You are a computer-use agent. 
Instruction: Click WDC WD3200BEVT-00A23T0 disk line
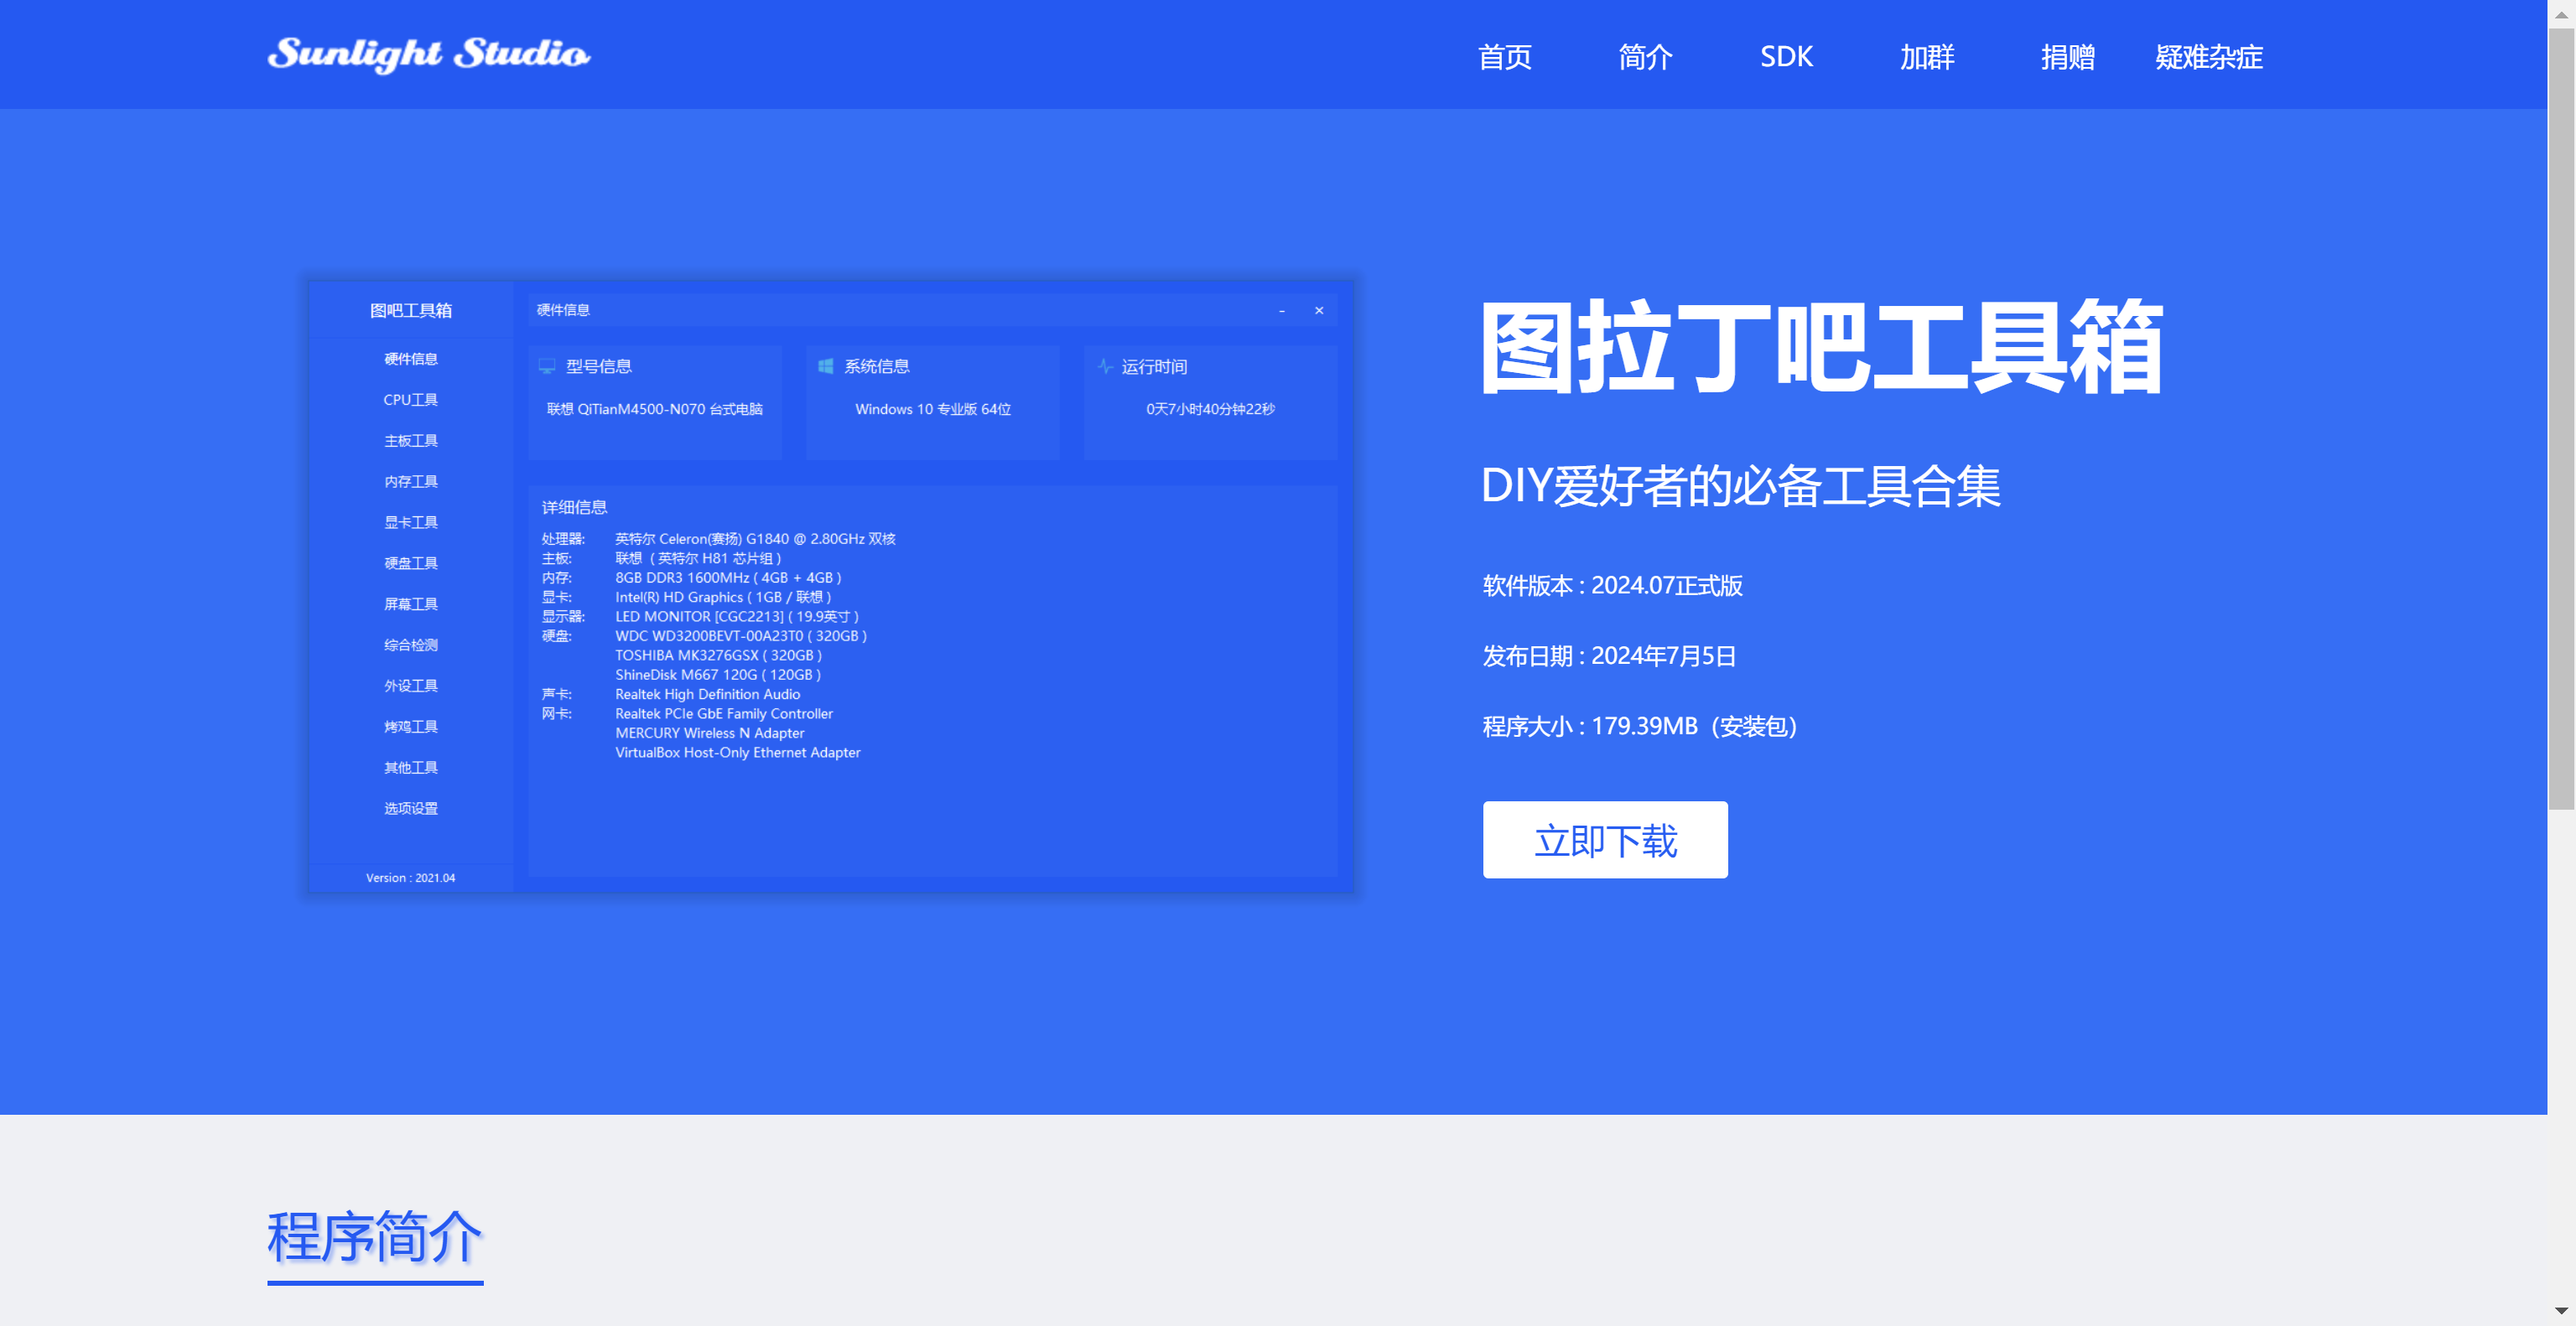(741, 636)
